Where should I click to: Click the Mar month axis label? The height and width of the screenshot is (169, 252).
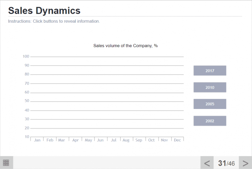(62, 140)
